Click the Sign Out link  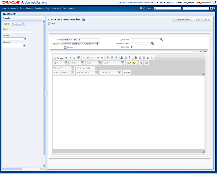[x=170, y=2]
